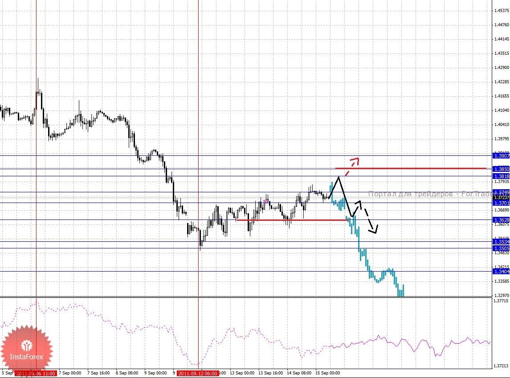
Task: Select the red support line near 1.3628
Action: point(292,220)
